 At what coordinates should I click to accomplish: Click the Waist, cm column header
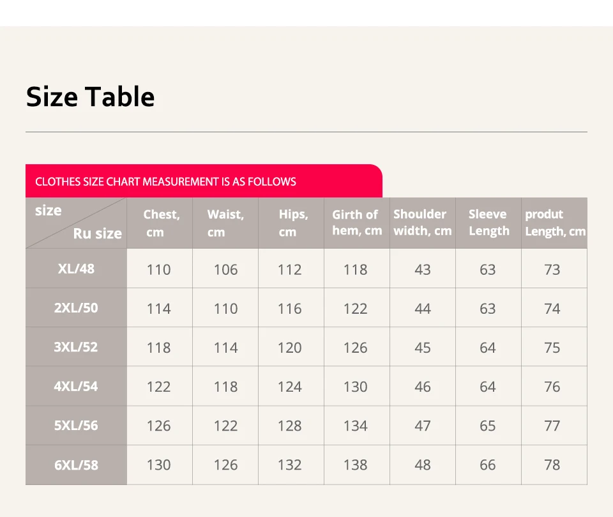click(x=225, y=223)
